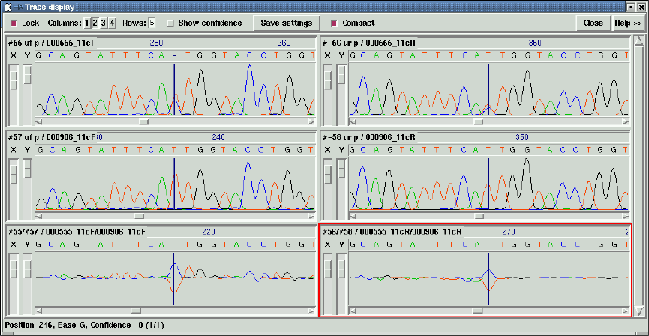Viewport: 649px width, 336px height.
Task: Click right scroll arrow under difference trace #55/#57
Action: 311,310
